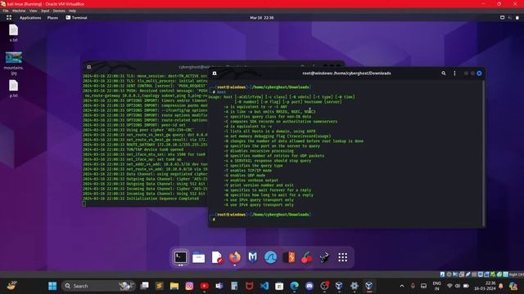Open the Terminal from the Kali dock
This screenshot has width=524, height=294.
click(180, 257)
